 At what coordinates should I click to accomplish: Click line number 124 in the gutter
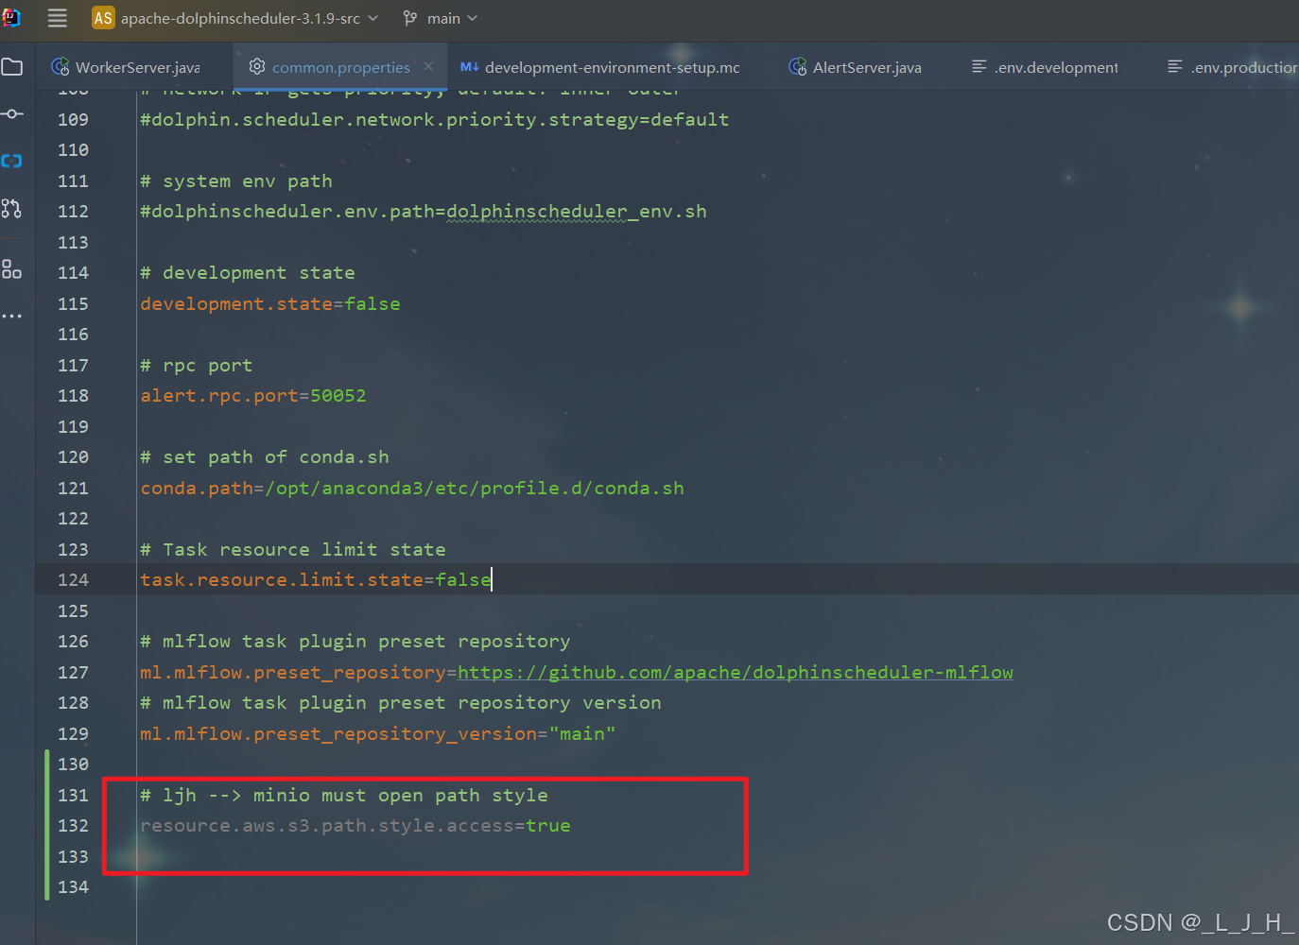coord(73,580)
